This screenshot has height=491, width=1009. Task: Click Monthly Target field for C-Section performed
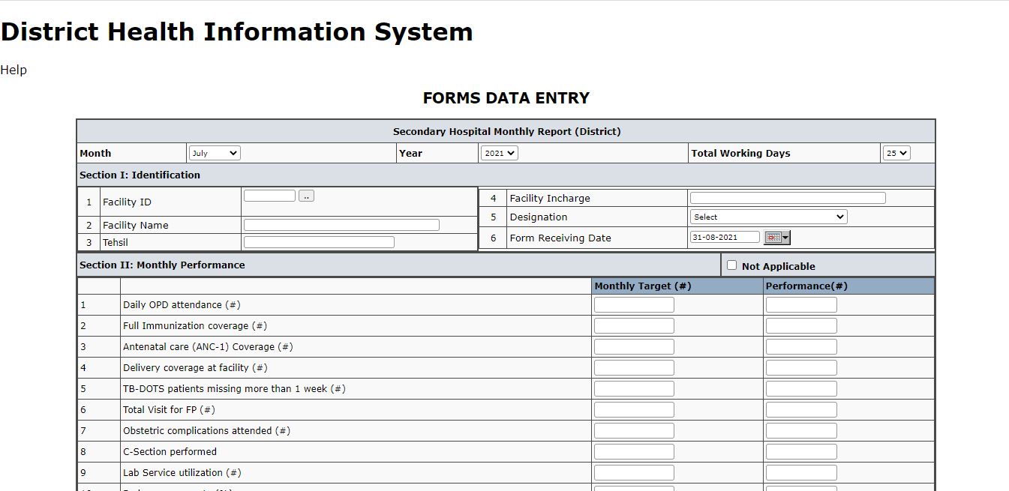(x=634, y=452)
